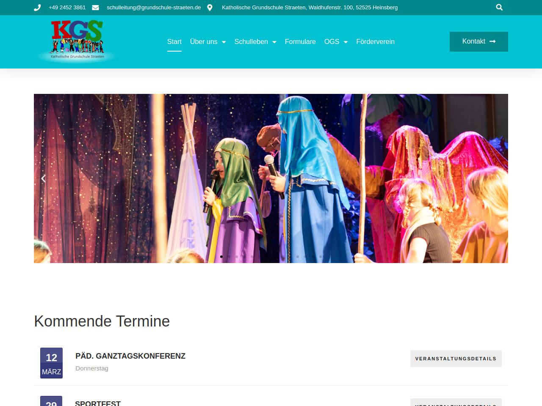This screenshot has width=542, height=406.
Task: Click the schulleitung email address link
Action: [x=154, y=8]
